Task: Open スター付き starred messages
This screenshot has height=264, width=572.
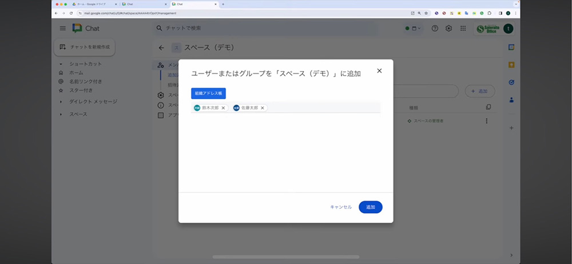Action: [81, 90]
